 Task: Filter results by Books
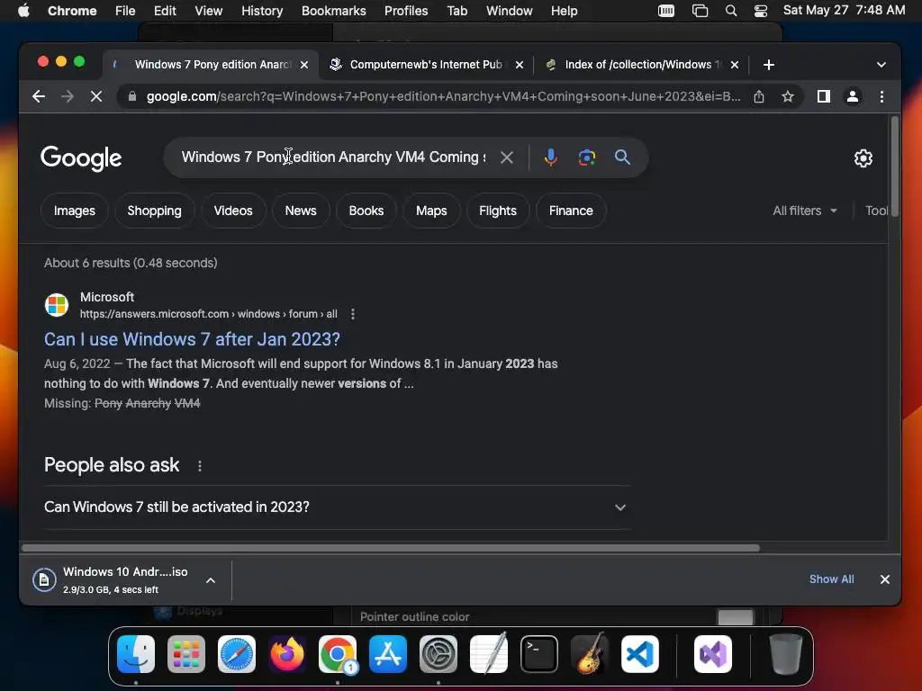tap(366, 211)
